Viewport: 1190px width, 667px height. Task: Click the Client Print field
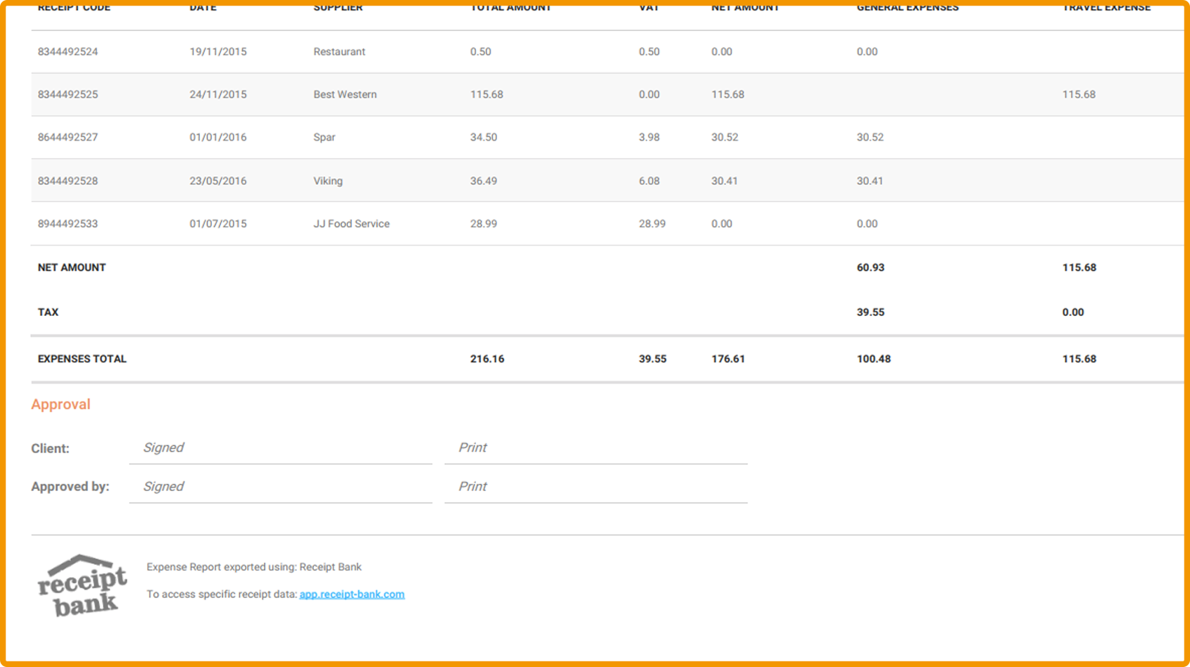pyautogui.click(x=596, y=448)
